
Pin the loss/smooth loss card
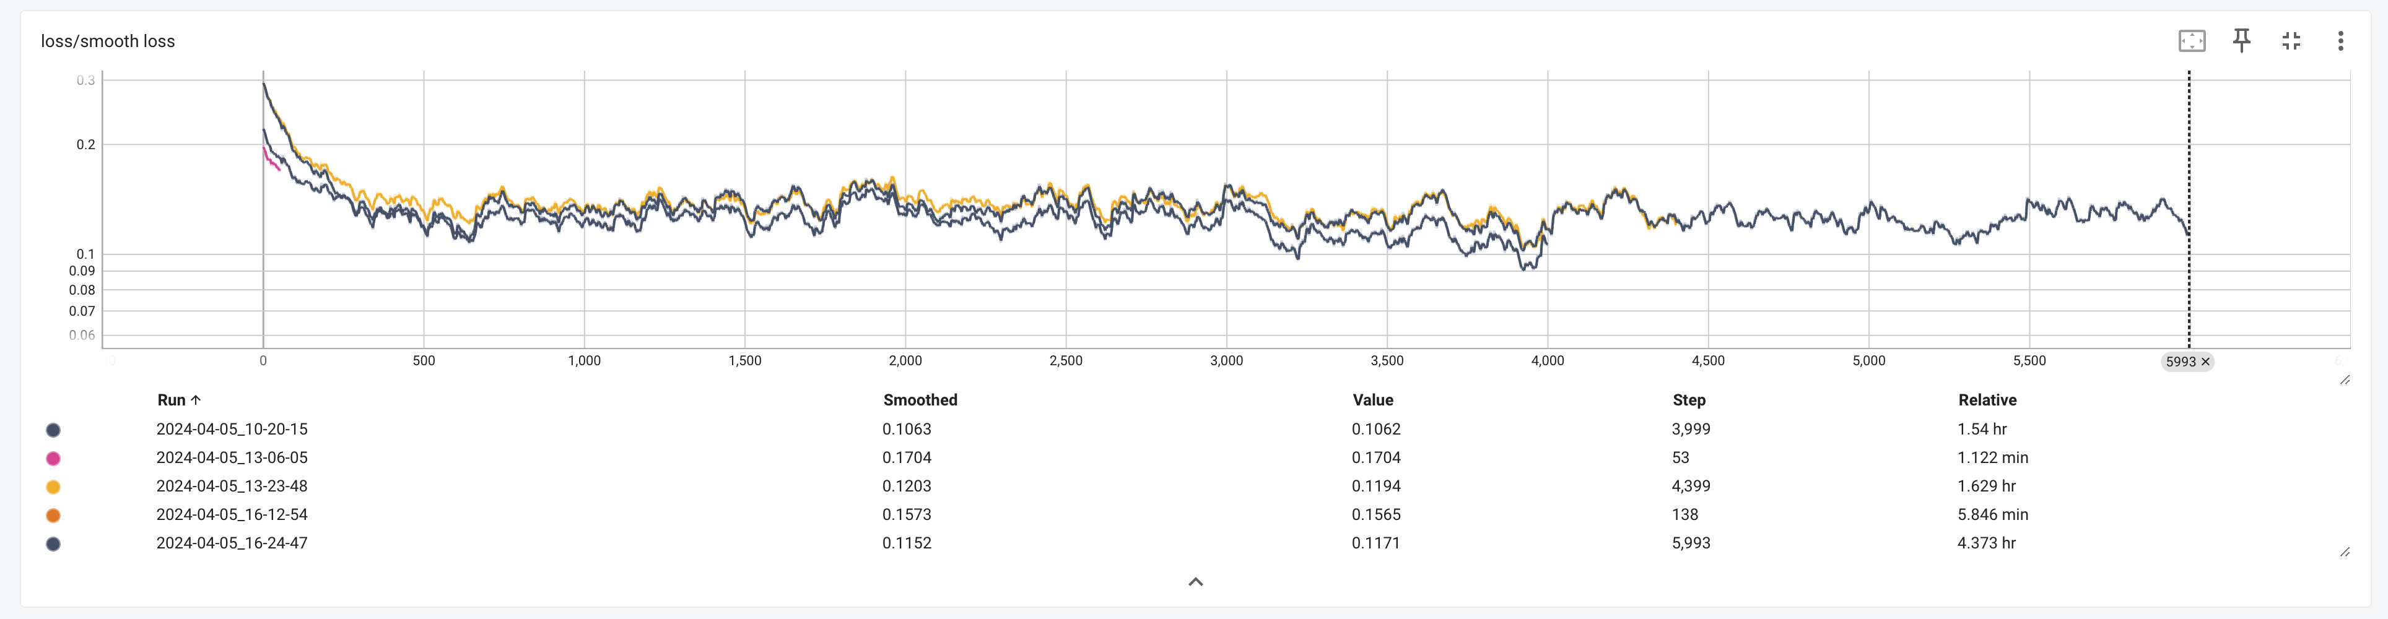[x=2241, y=41]
